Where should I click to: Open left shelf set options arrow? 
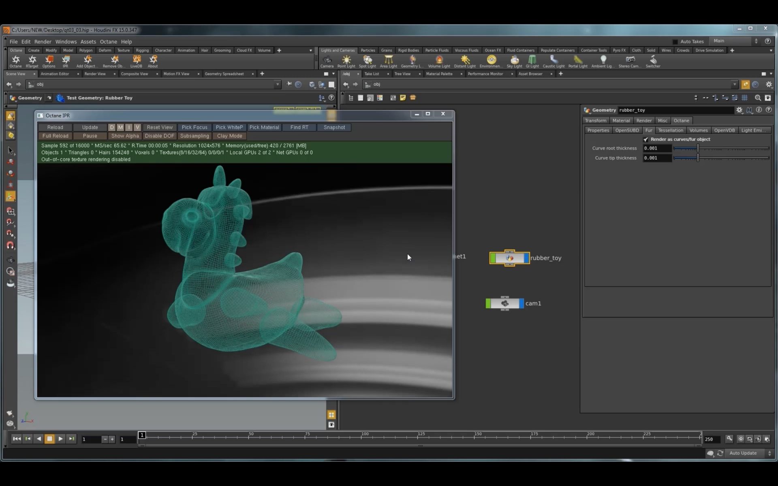[x=311, y=51]
